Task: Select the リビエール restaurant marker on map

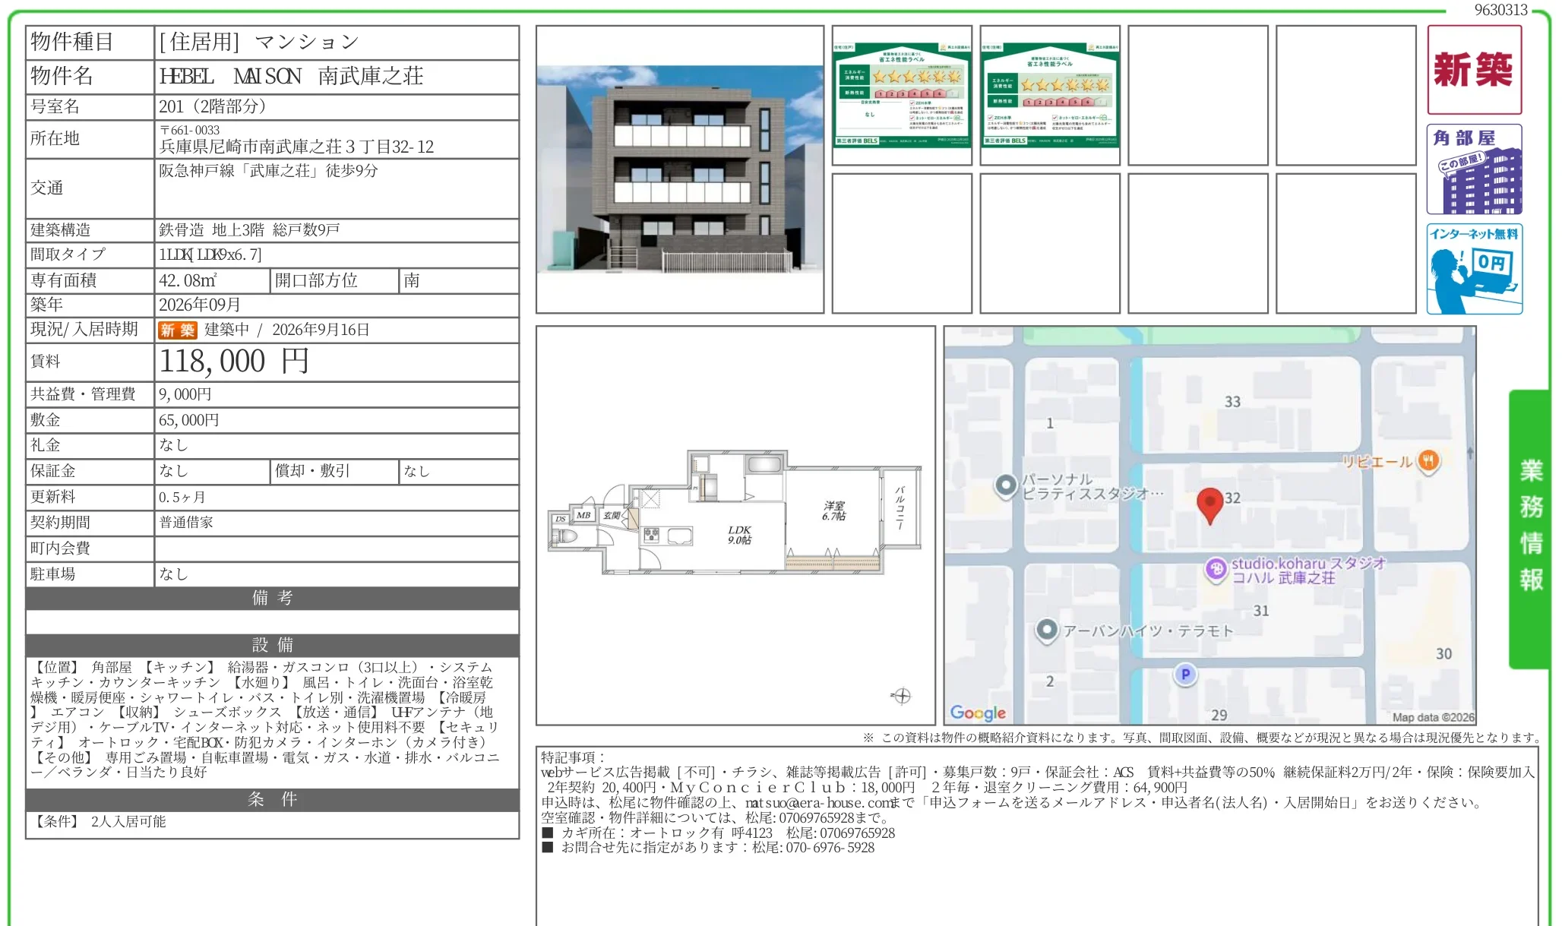Action: pyautogui.click(x=1429, y=460)
